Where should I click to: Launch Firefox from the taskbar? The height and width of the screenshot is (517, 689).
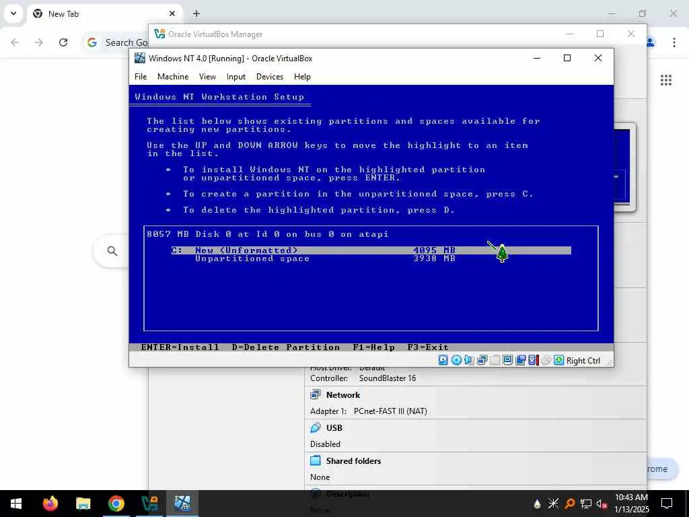coord(50,504)
